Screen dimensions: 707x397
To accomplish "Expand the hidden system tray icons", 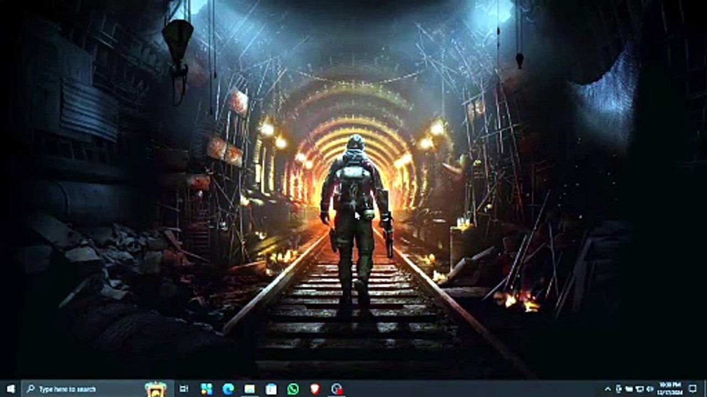I will [x=608, y=389].
